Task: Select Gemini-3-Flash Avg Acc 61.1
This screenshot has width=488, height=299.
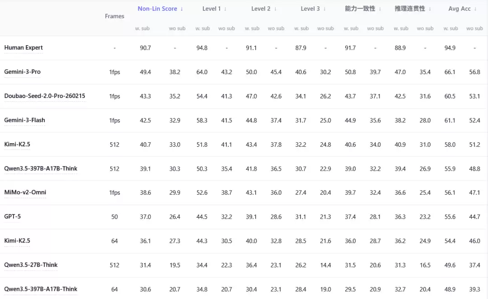Action: pyautogui.click(x=450, y=121)
